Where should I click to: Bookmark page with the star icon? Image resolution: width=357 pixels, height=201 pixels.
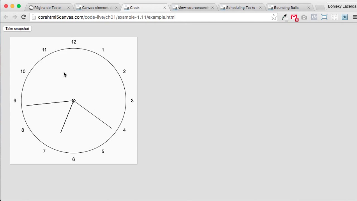coord(274,17)
